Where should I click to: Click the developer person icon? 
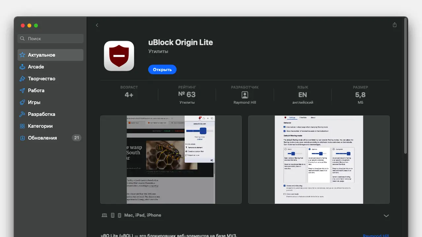(x=245, y=95)
